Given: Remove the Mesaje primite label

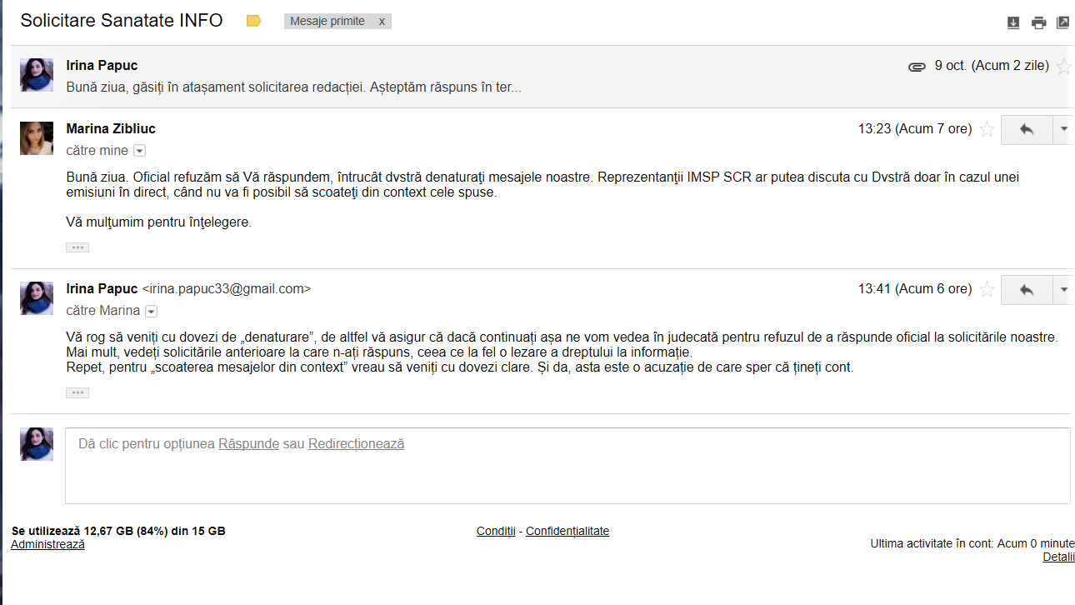Looking at the screenshot, I should pyautogui.click(x=382, y=22).
